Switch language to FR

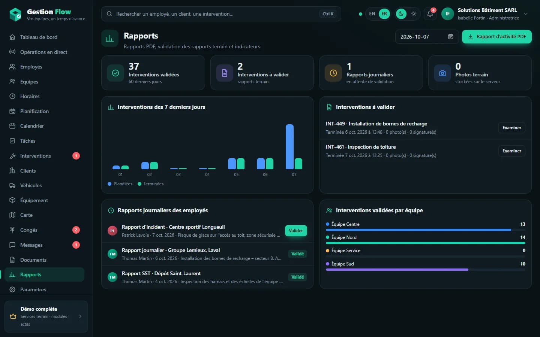(x=384, y=14)
